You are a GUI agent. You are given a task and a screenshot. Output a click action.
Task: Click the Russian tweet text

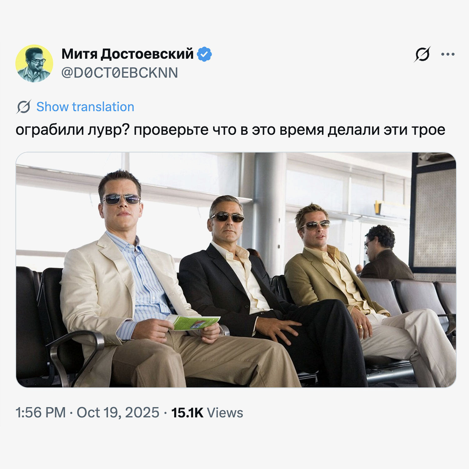pos(230,130)
